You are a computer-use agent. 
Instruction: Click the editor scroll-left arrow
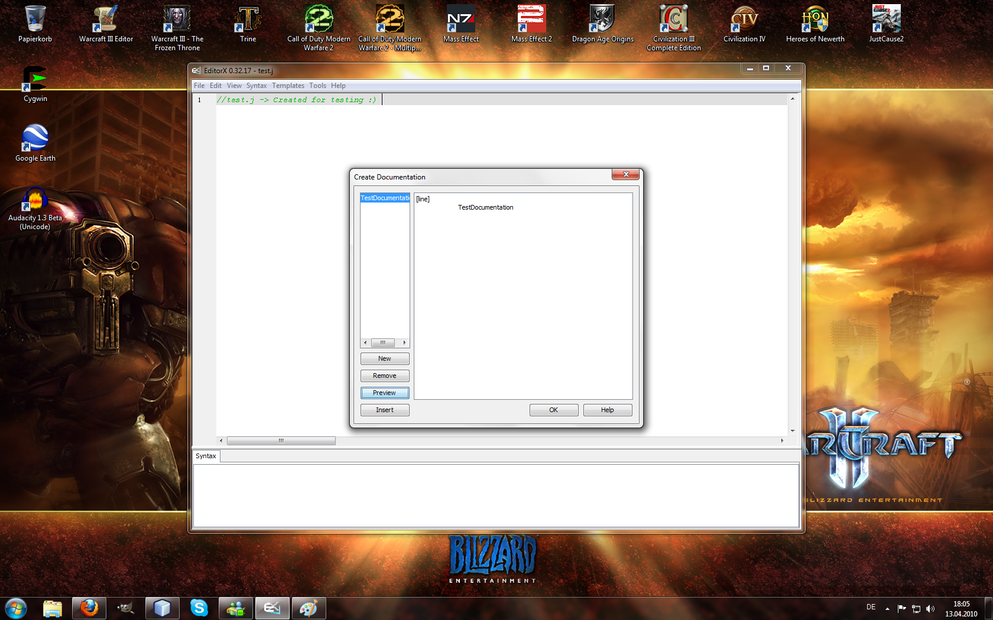pyautogui.click(x=221, y=440)
